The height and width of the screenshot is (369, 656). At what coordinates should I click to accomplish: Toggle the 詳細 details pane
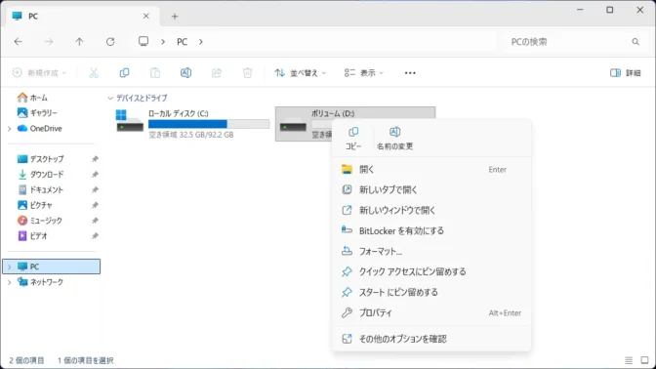point(625,73)
